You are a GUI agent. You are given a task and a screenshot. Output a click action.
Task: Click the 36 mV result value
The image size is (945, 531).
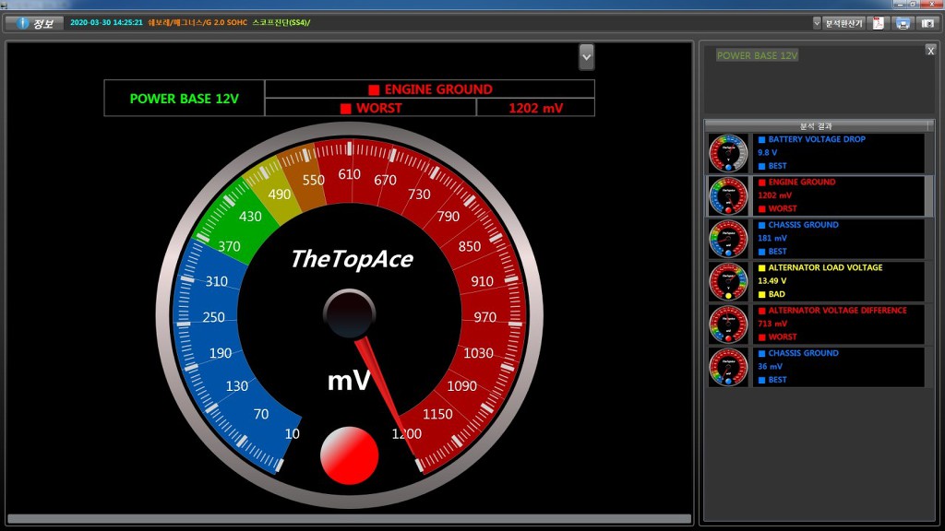pos(771,366)
